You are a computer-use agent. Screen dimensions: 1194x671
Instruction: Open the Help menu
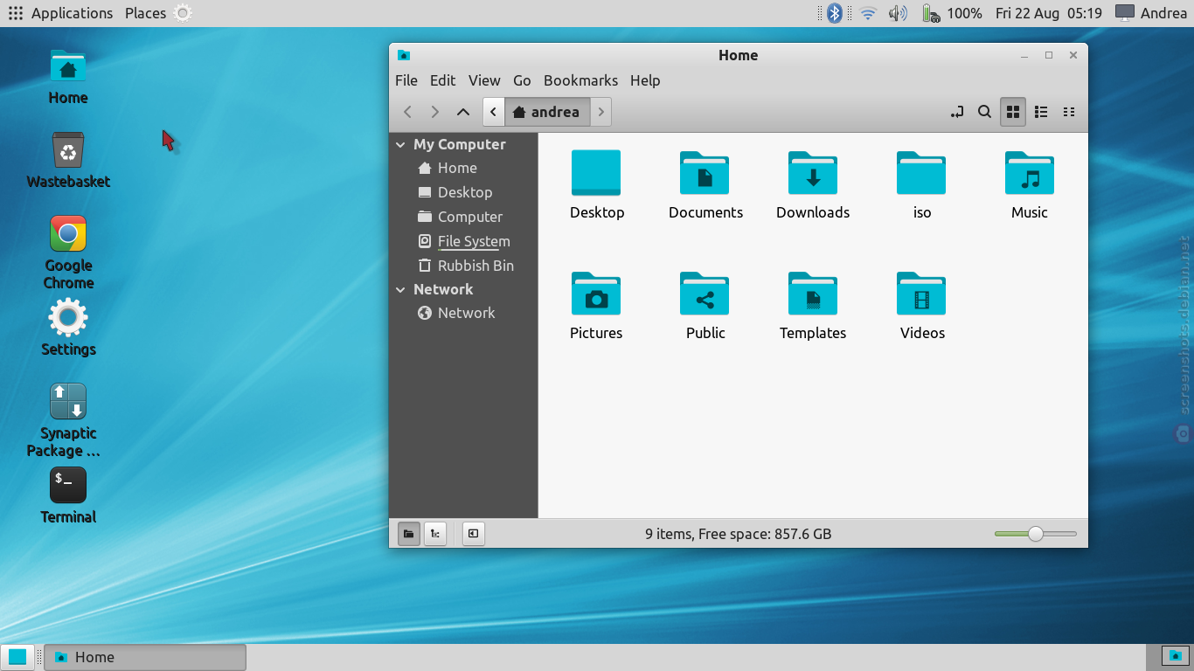click(x=645, y=80)
